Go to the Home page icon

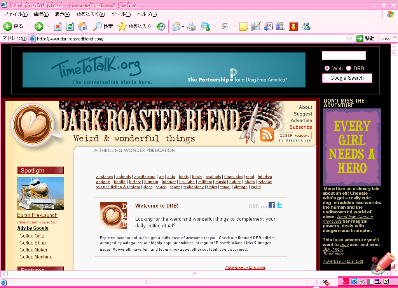coord(82,26)
